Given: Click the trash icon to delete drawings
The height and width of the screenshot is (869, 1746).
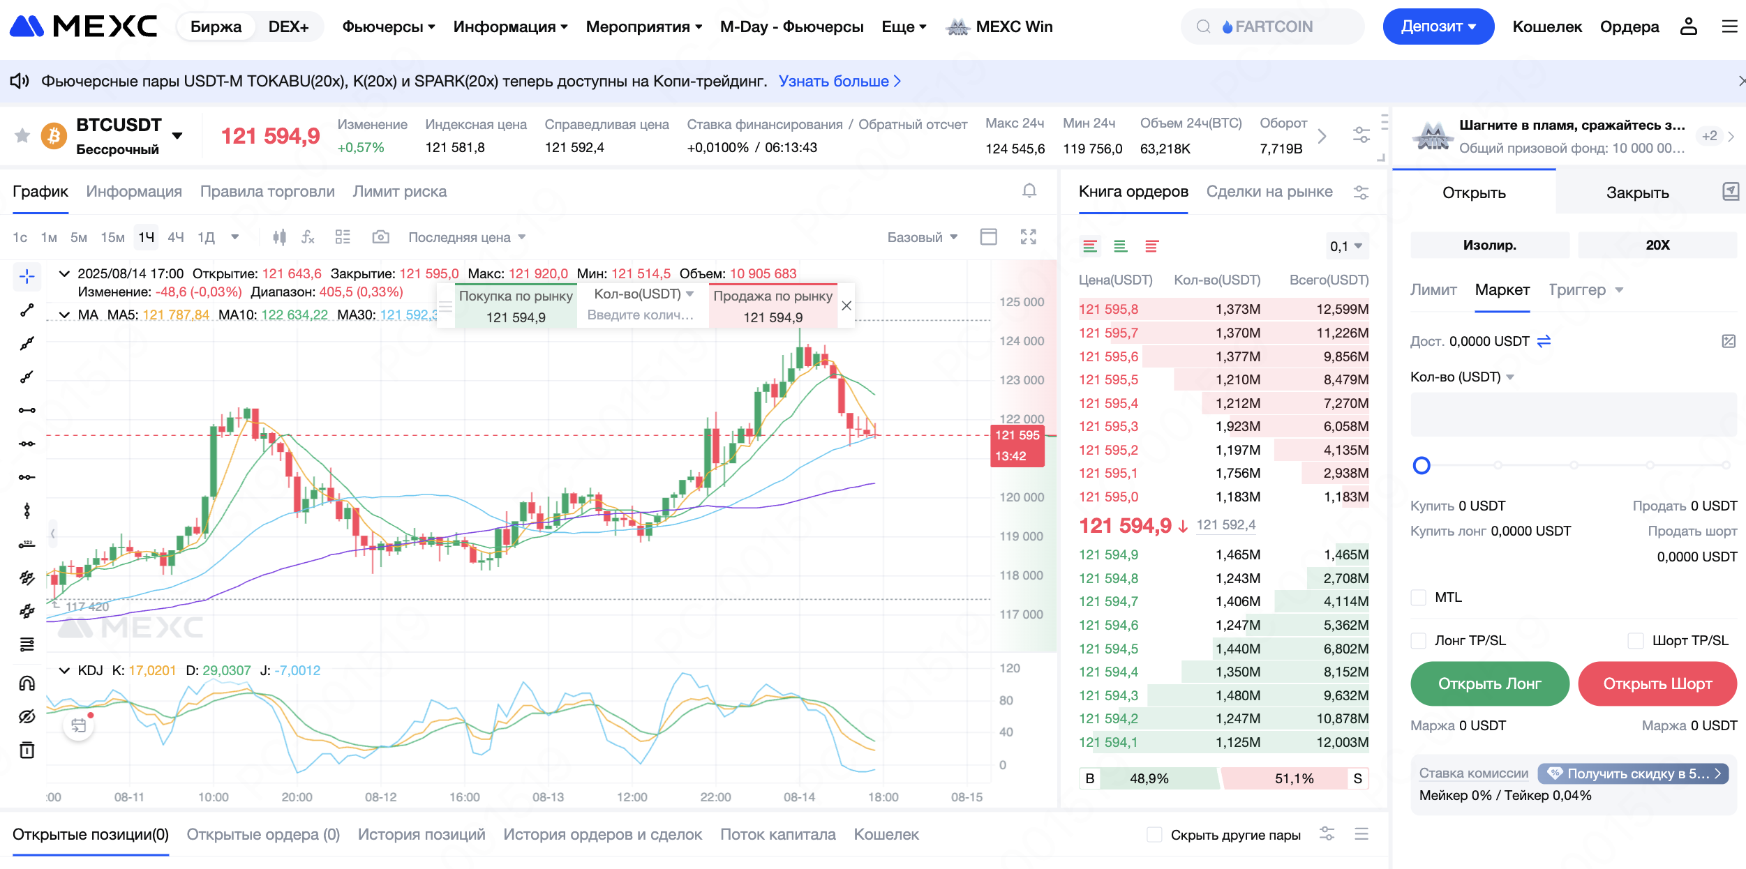Looking at the screenshot, I should [27, 750].
